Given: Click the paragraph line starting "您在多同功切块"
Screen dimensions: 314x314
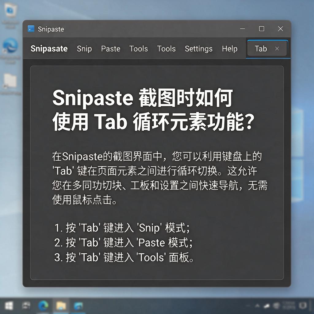Looking at the screenshot, I should pos(160,186).
